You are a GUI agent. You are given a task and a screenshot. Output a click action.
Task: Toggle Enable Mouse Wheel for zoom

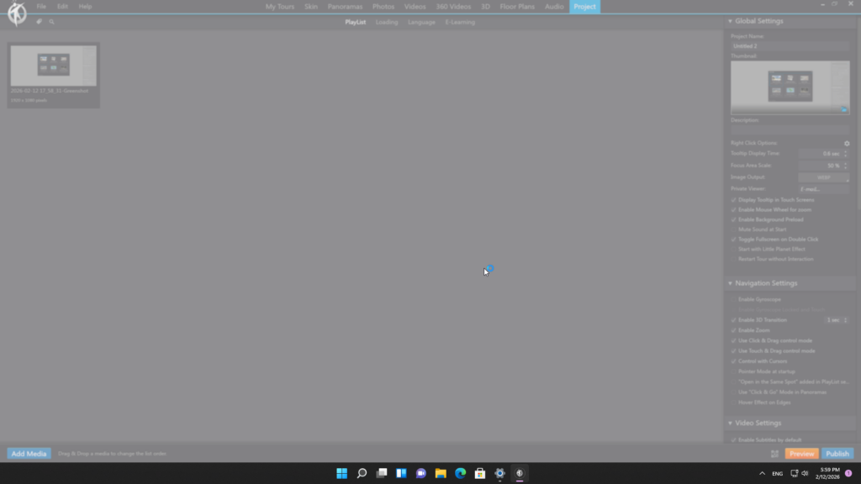(x=734, y=209)
